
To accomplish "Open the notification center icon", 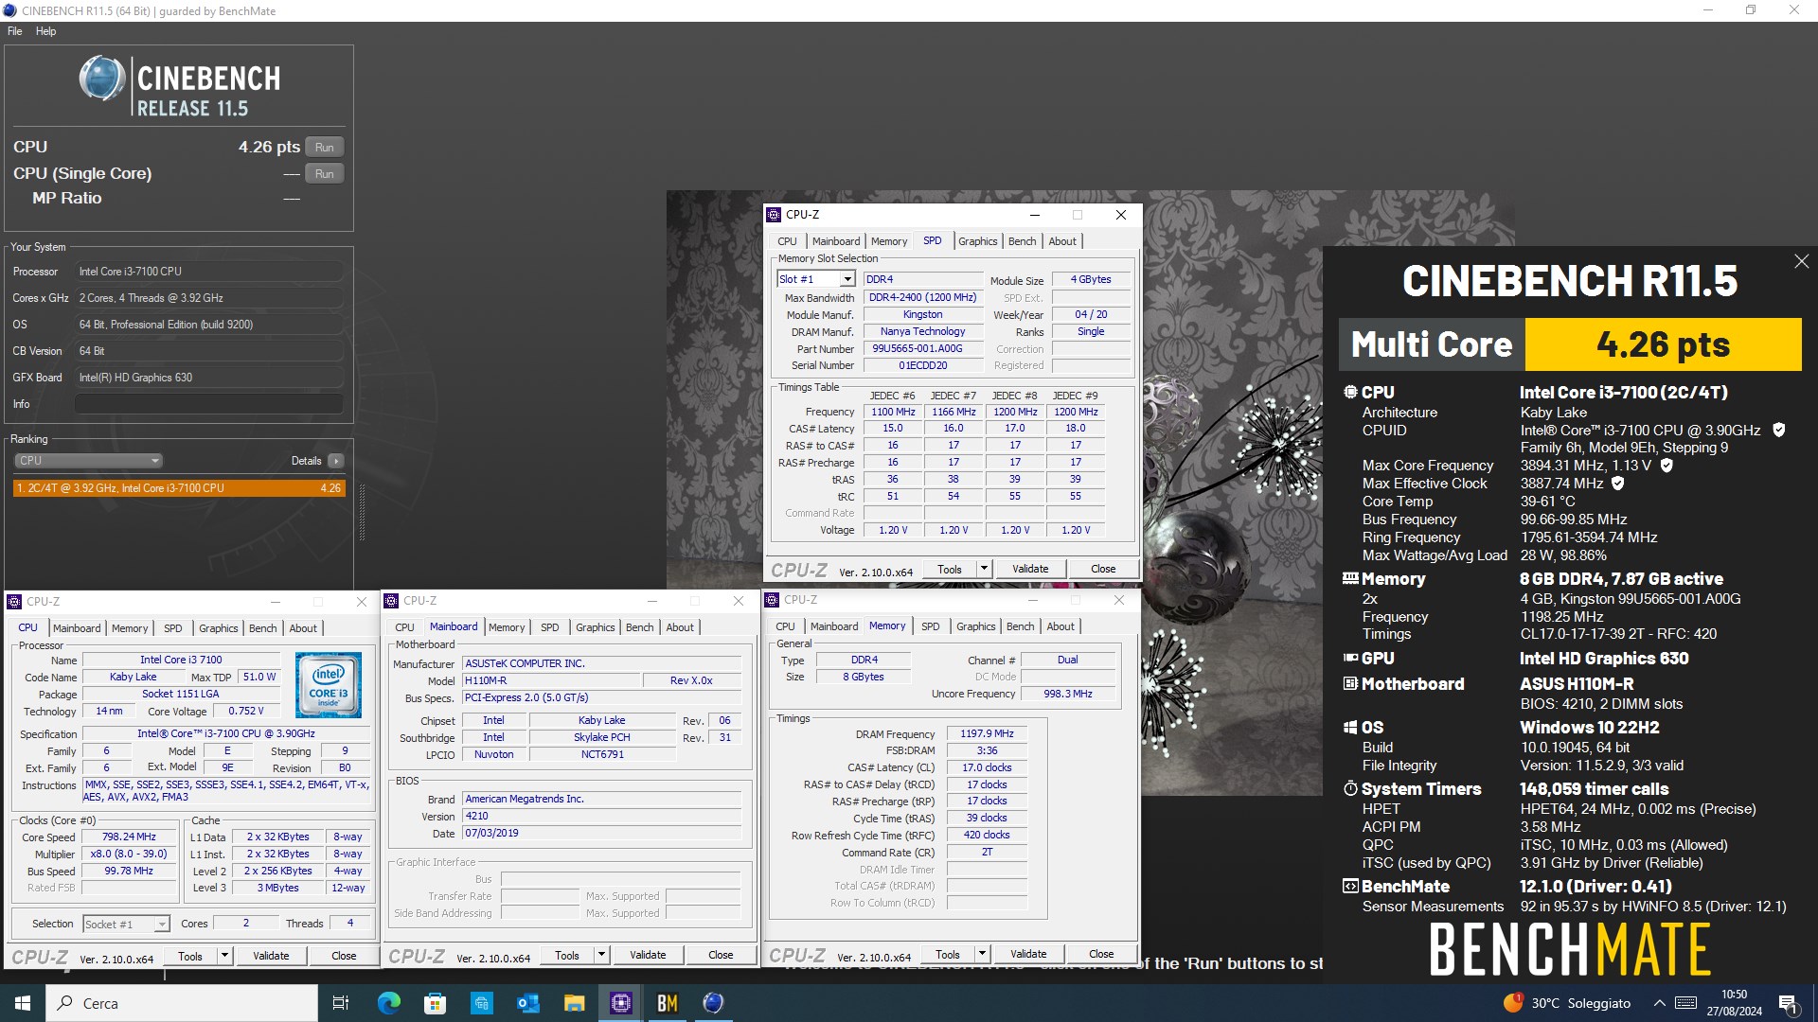I will [x=1789, y=1003].
